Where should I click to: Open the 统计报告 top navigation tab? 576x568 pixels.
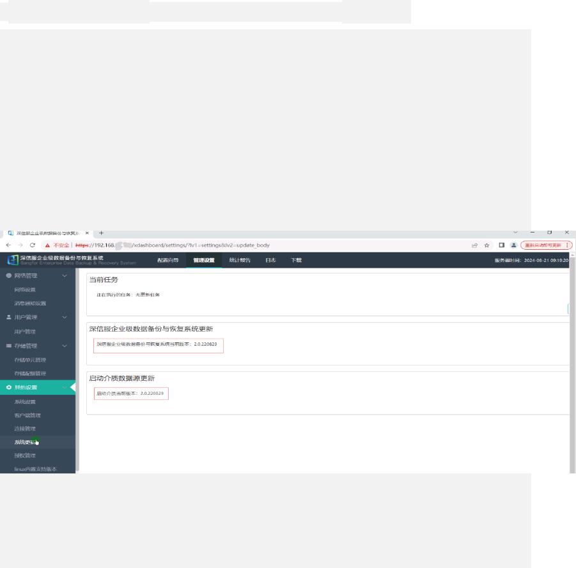tap(240, 260)
